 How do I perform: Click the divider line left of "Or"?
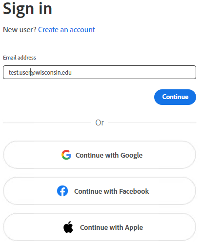(47, 122)
